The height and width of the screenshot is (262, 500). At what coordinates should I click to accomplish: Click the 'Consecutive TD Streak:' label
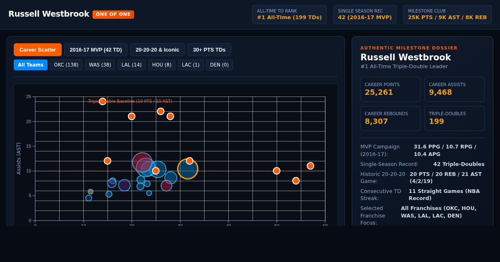pyautogui.click(x=381, y=195)
